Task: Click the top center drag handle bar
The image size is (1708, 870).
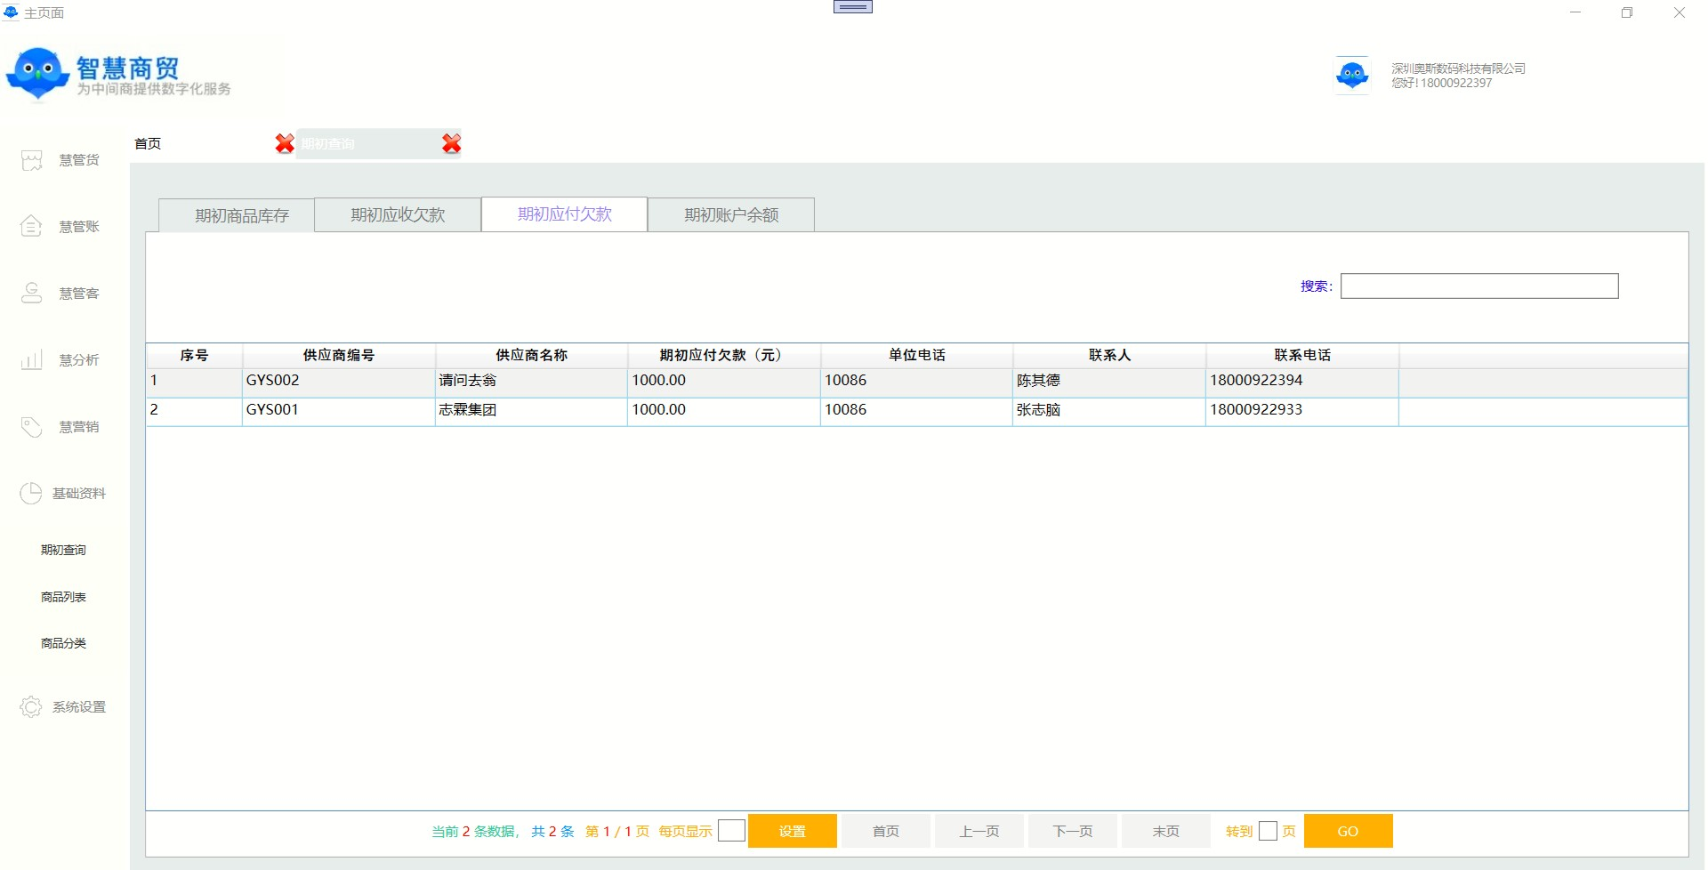Action: tap(853, 7)
